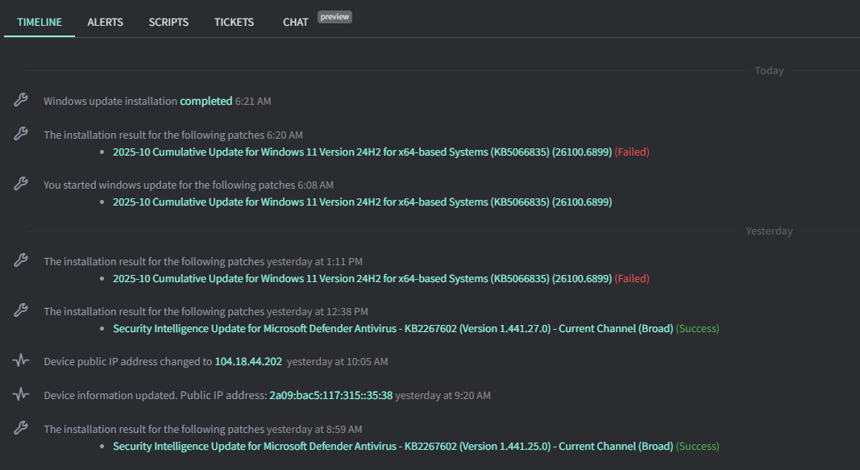Click wrench icon for yesterday 1:11 PM entry
This screenshot has width=860, height=470.
pos(21,260)
